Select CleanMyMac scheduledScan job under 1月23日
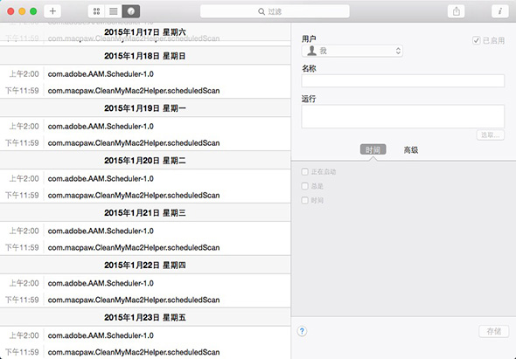This screenshot has height=359, width=516. pyautogui.click(x=145, y=352)
